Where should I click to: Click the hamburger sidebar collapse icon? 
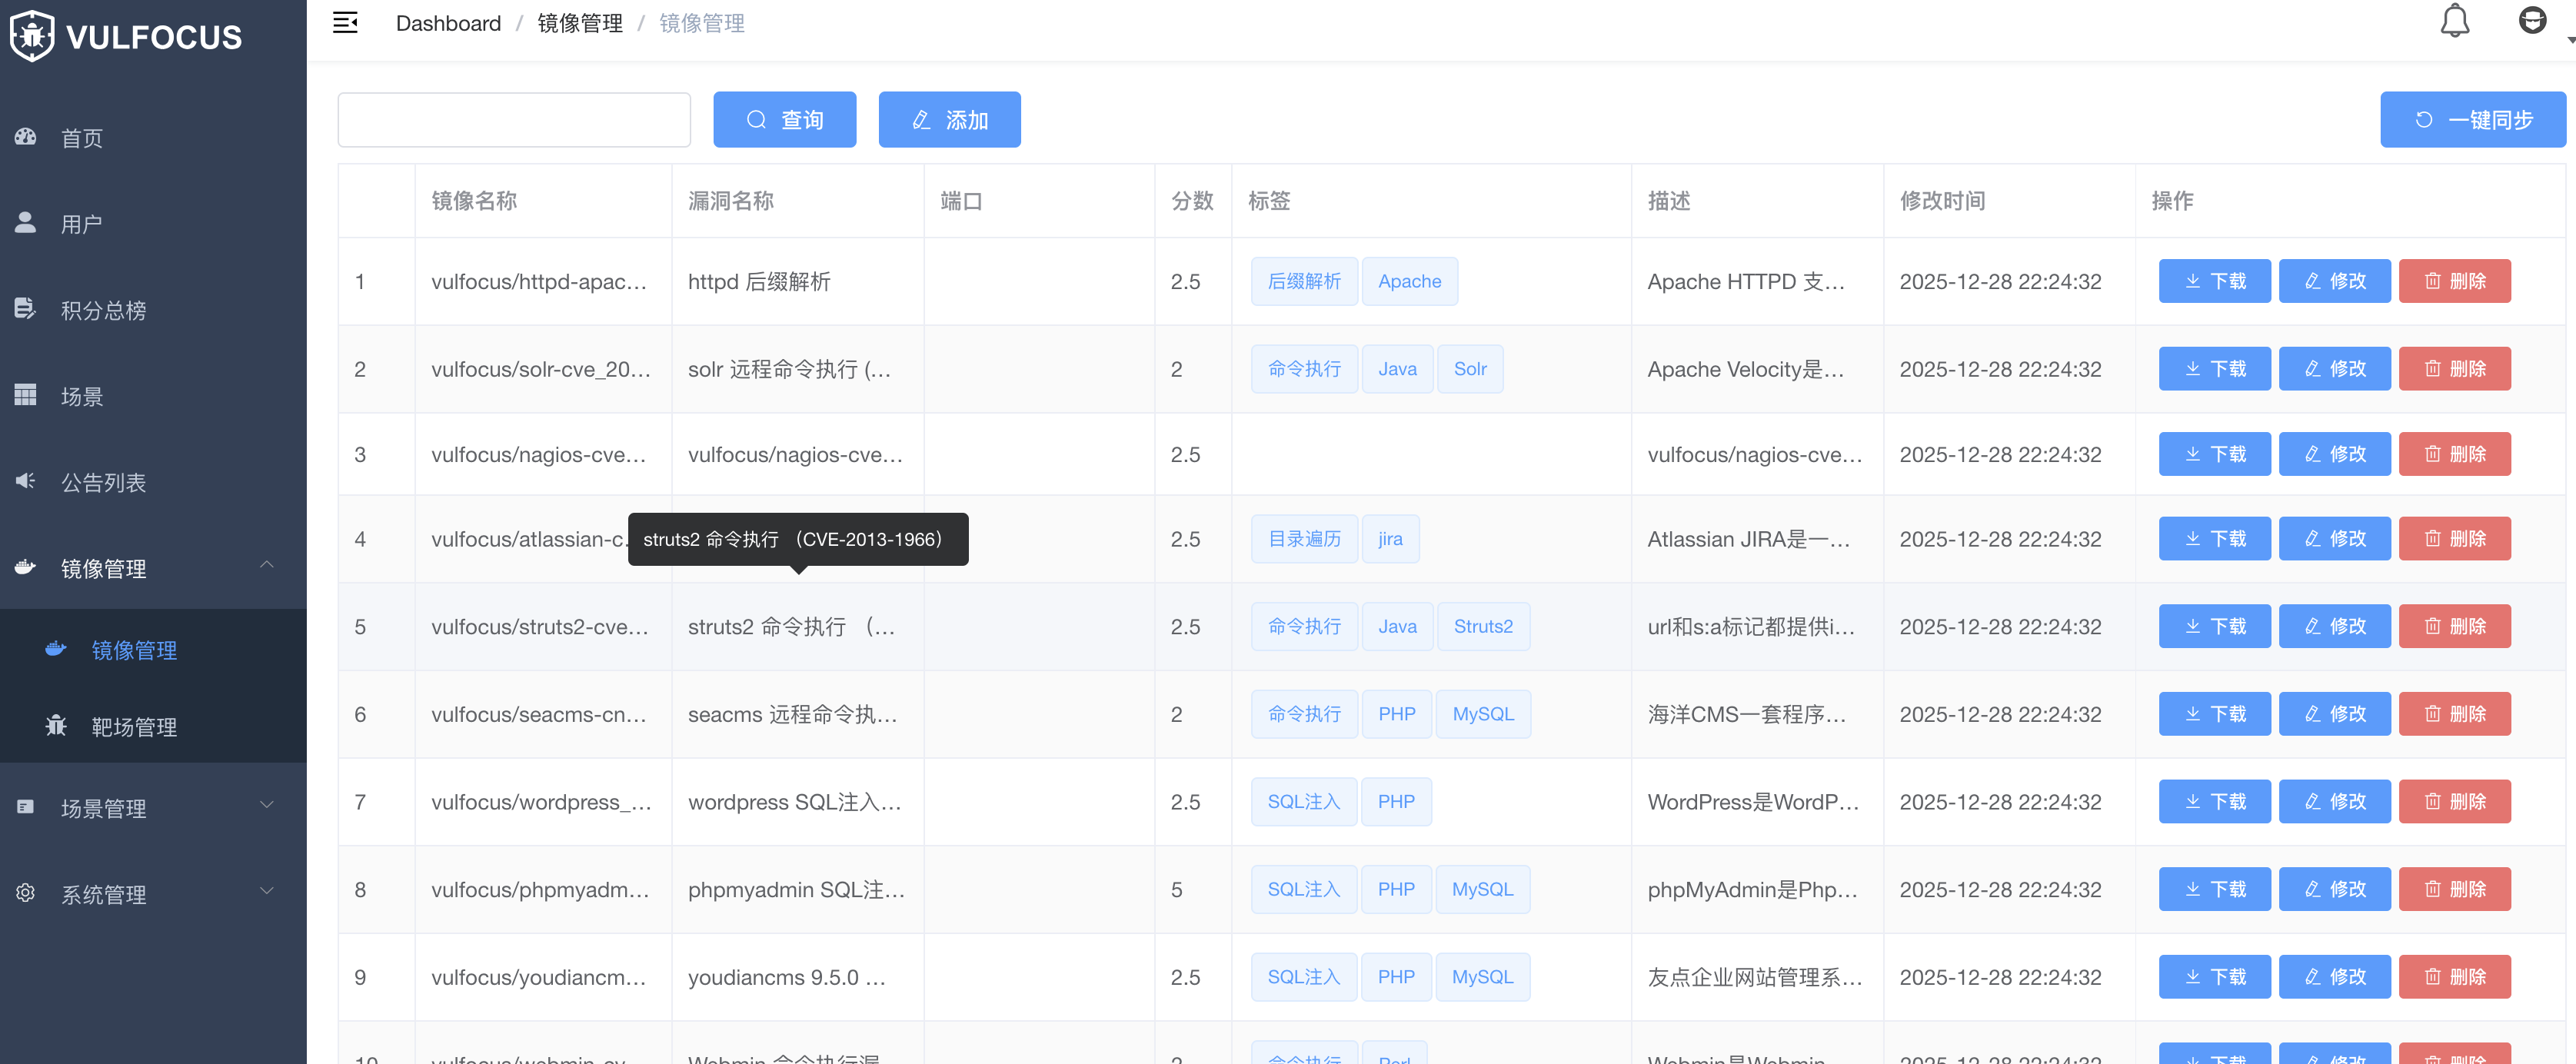coord(345,23)
